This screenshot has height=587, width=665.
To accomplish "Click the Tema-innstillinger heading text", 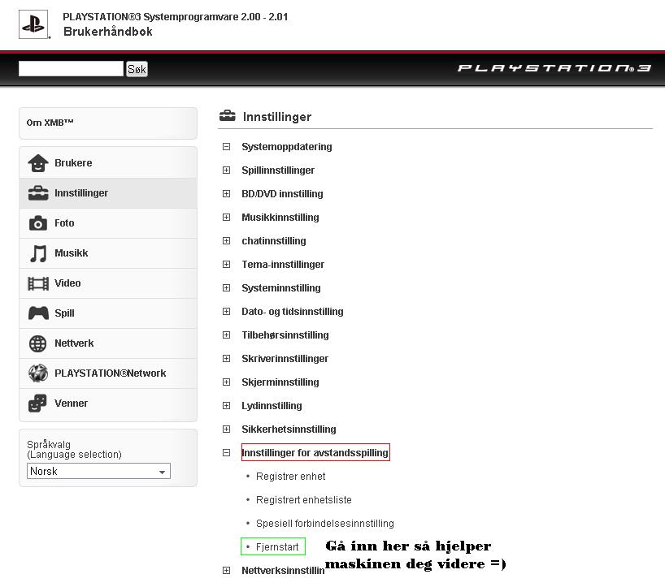I will (x=283, y=265).
